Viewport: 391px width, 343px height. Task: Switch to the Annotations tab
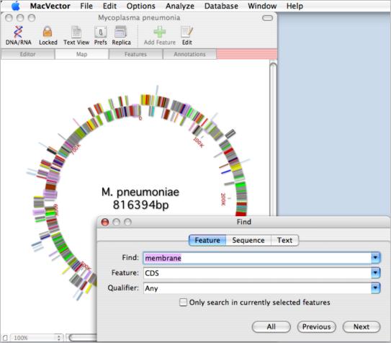click(x=189, y=54)
